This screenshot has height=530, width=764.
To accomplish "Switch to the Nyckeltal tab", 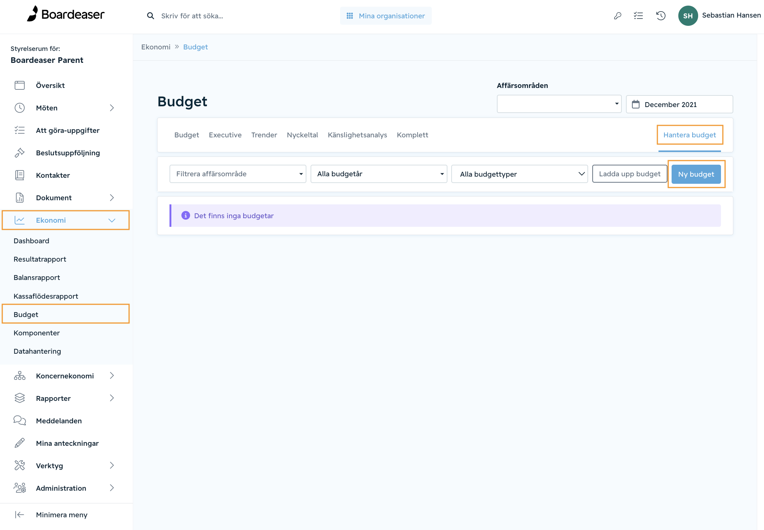I will [302, 135].
